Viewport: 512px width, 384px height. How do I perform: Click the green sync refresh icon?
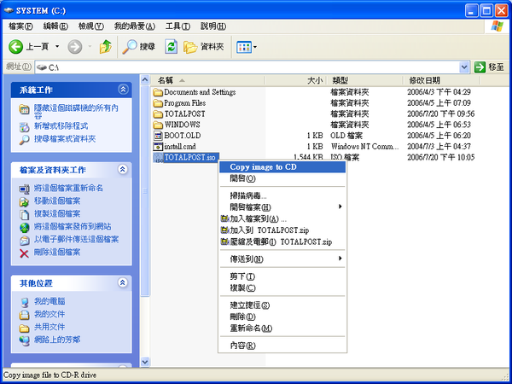(x=172, y=47)
